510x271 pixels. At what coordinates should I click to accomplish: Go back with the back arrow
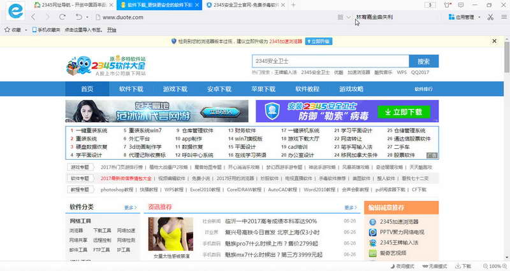[33, 17]
